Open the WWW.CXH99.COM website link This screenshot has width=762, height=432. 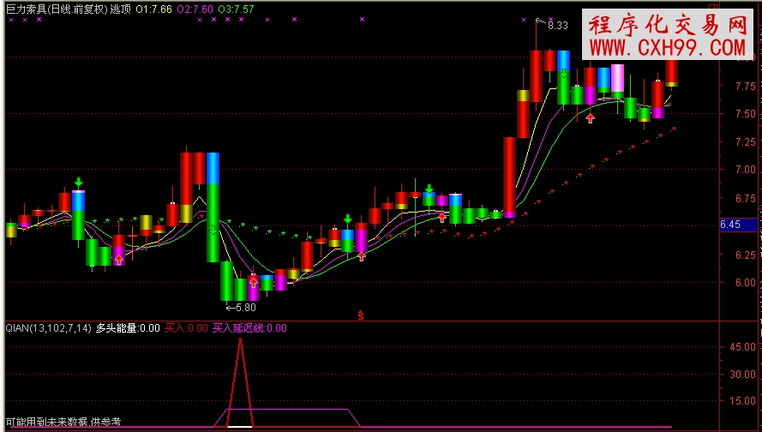click(x=668, y=47)
